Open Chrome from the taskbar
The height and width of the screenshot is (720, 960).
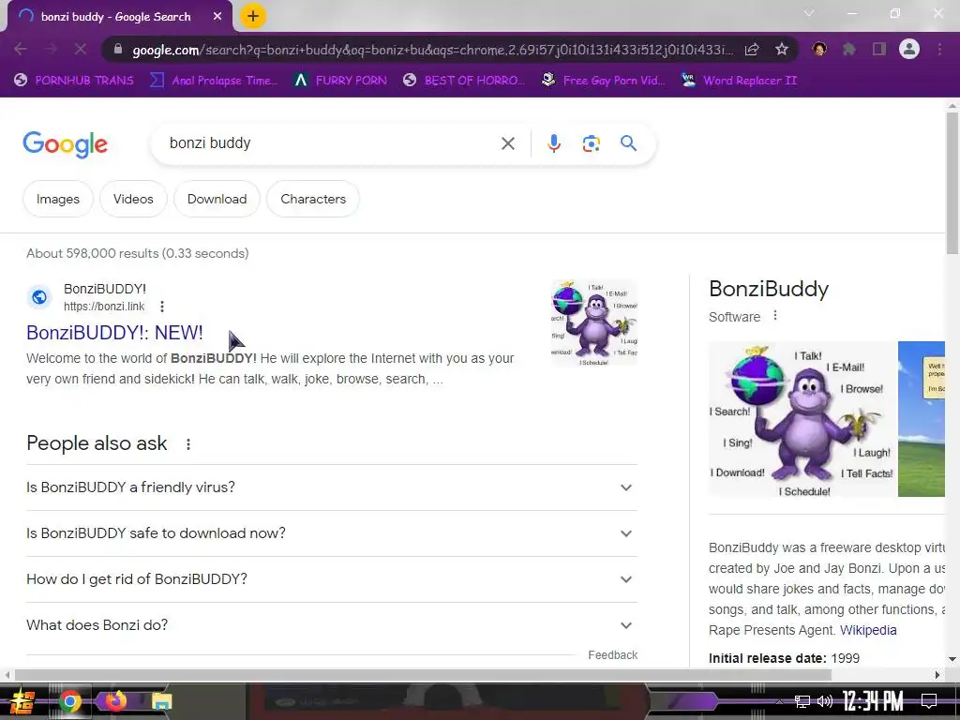(70, 701)
